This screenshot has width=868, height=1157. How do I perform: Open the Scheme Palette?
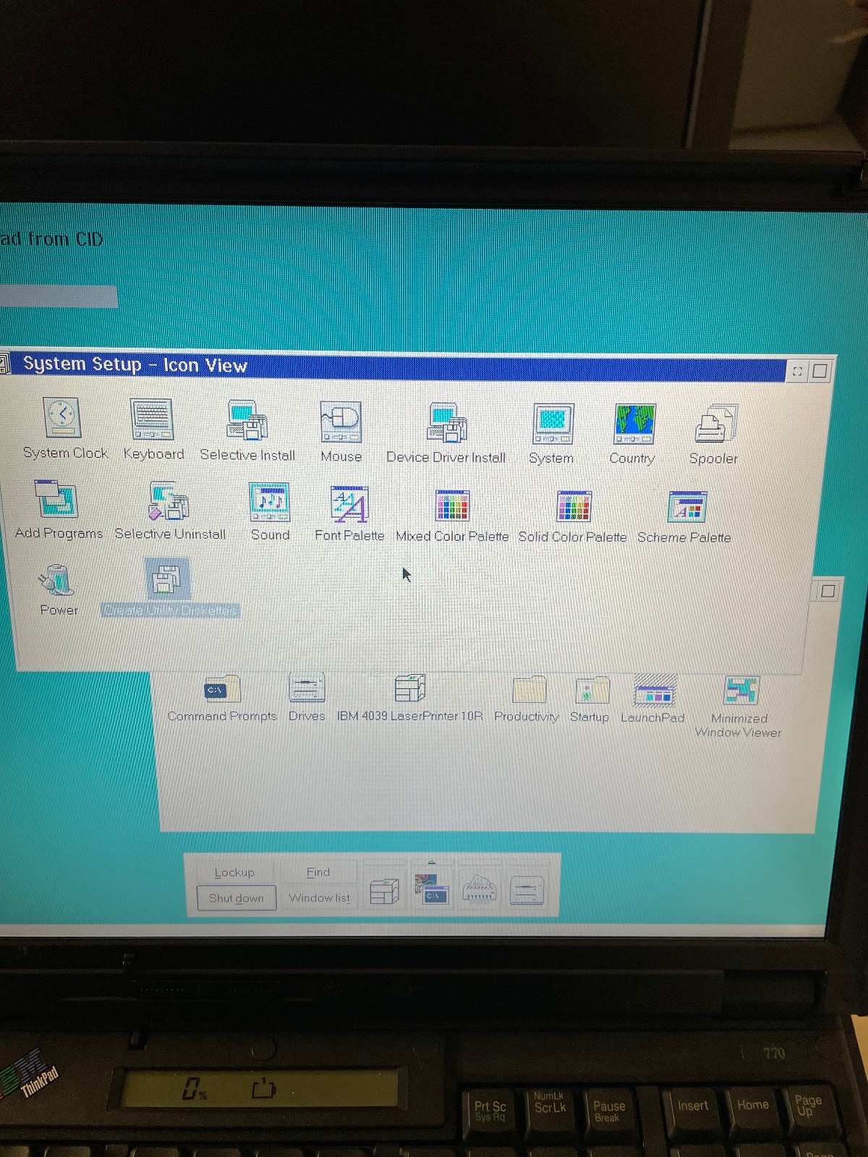(686, 508)
